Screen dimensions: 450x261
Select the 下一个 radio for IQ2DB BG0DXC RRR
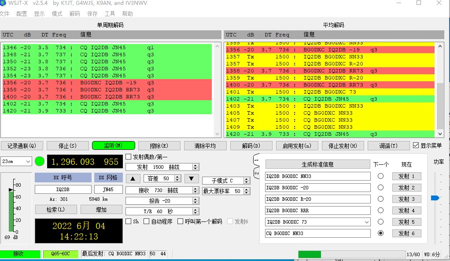pos(380,210)
